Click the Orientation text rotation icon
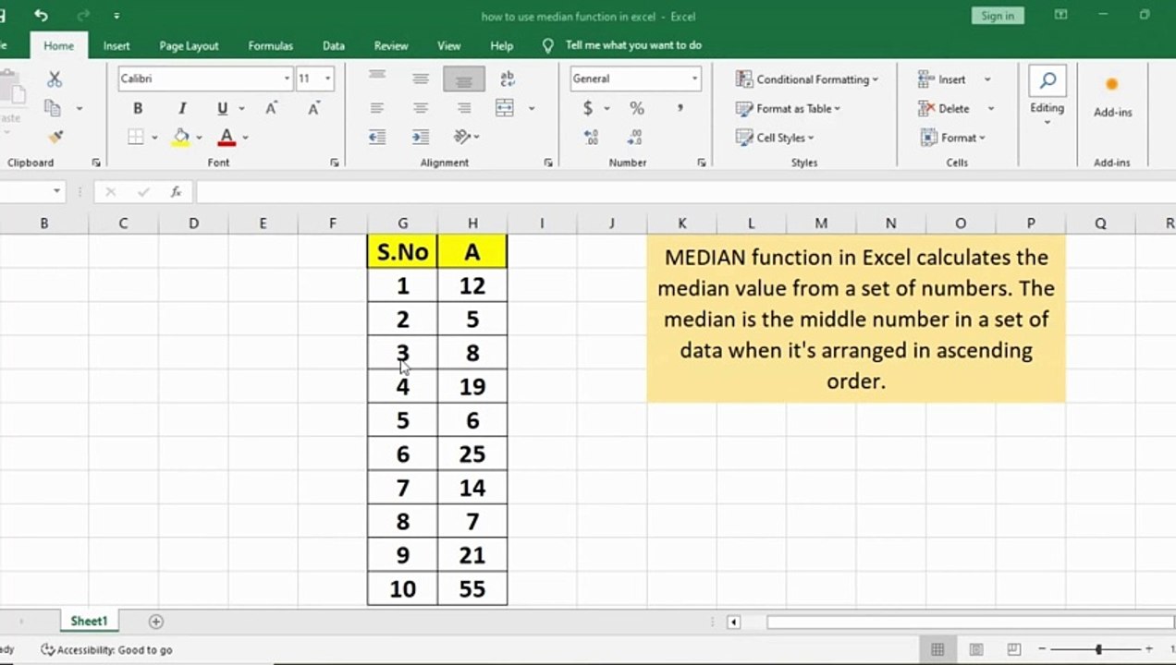 coord(462,137)
